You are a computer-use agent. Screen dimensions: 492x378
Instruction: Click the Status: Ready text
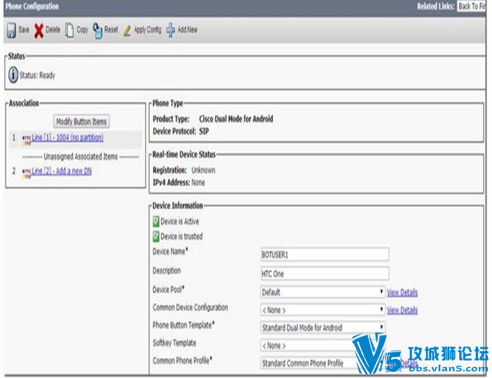(37, 75)
